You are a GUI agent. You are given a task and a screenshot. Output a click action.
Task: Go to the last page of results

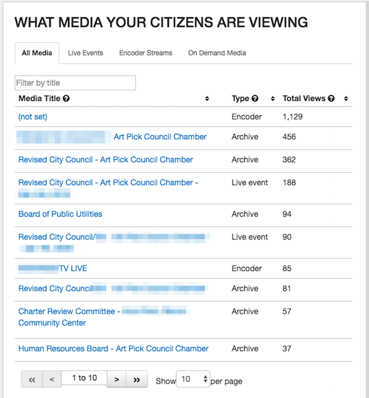(137, 379)
